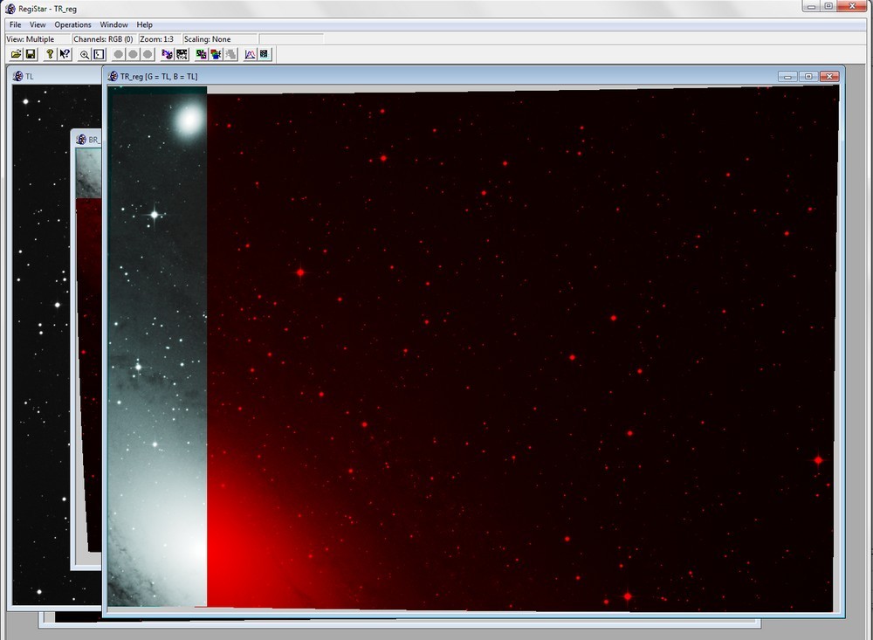
Task: Open the File menu
Action: (15, 24)
